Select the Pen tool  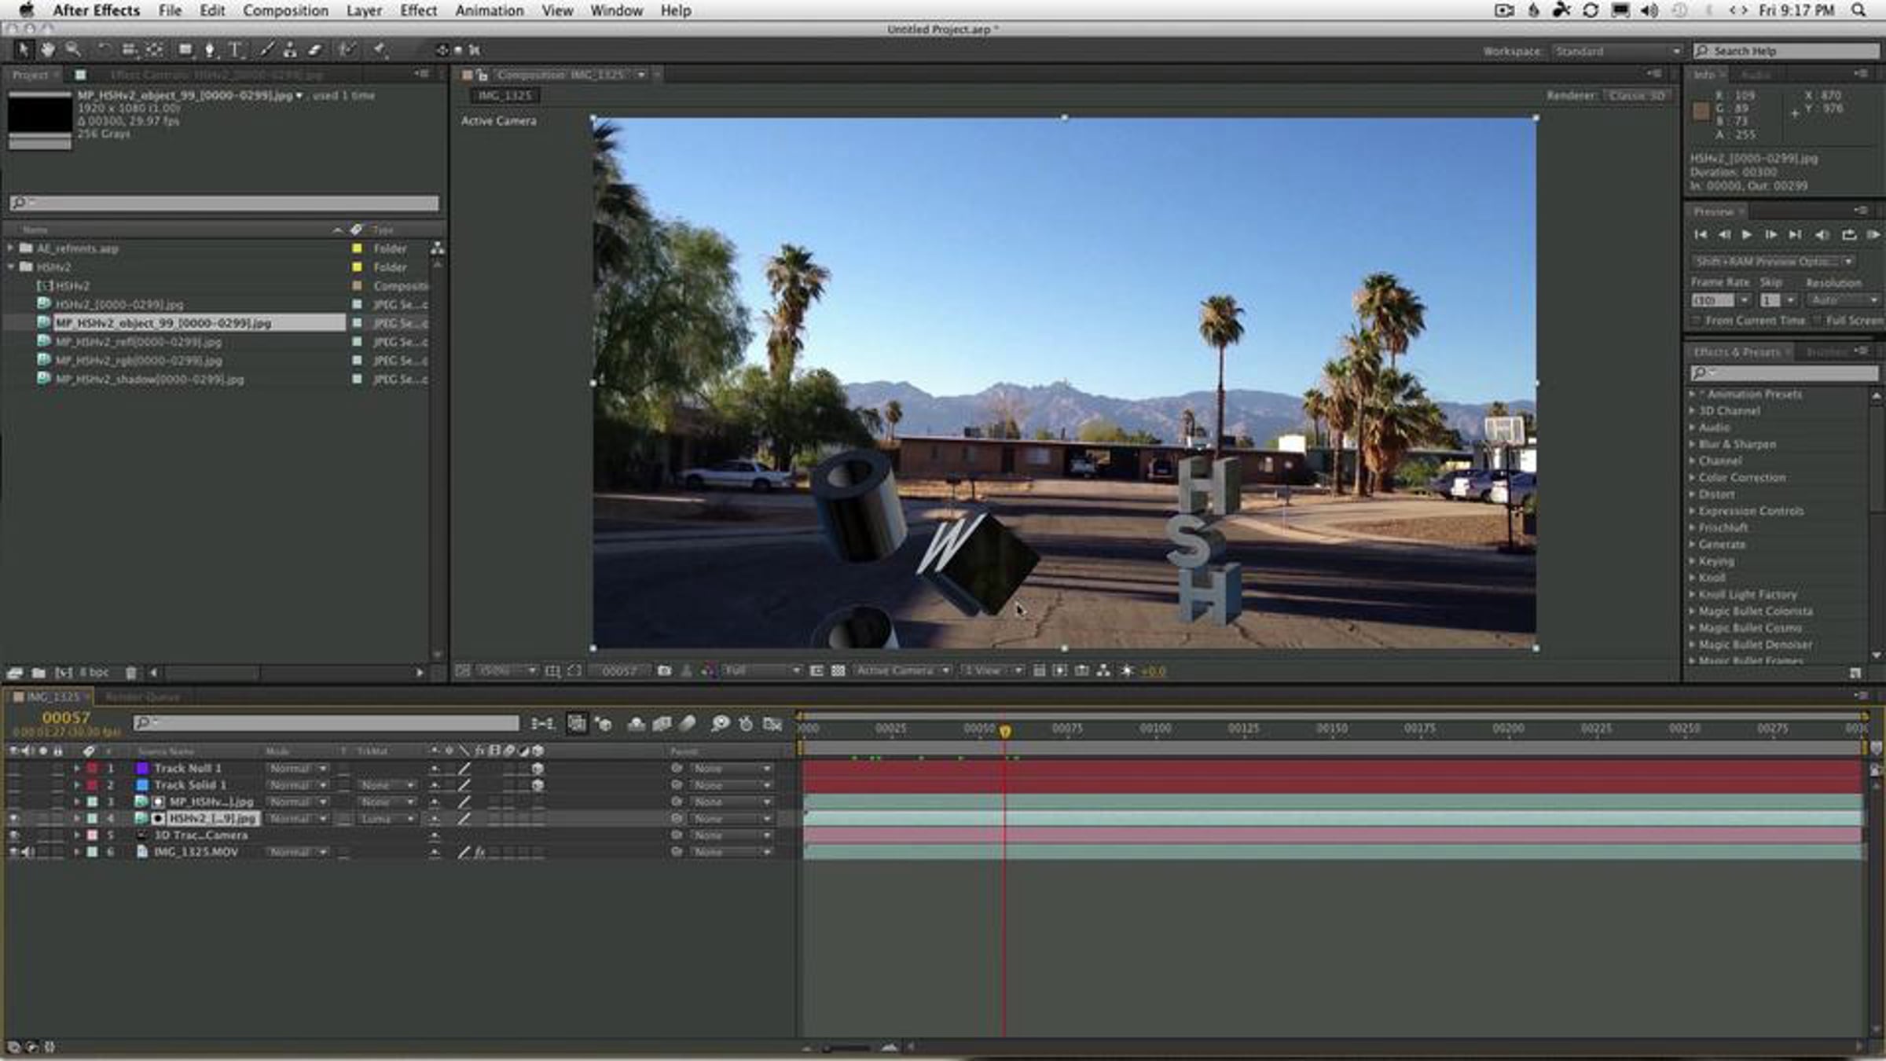pos(210,50)
